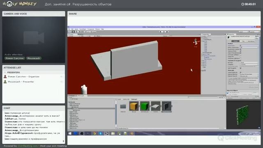263x148 pixels.
Task: Open the Mesh Compression dropdown
Action: (250, 47)
